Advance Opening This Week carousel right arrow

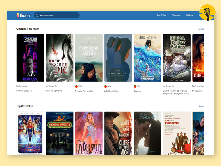pyautogui.click(x=206, y=56)
